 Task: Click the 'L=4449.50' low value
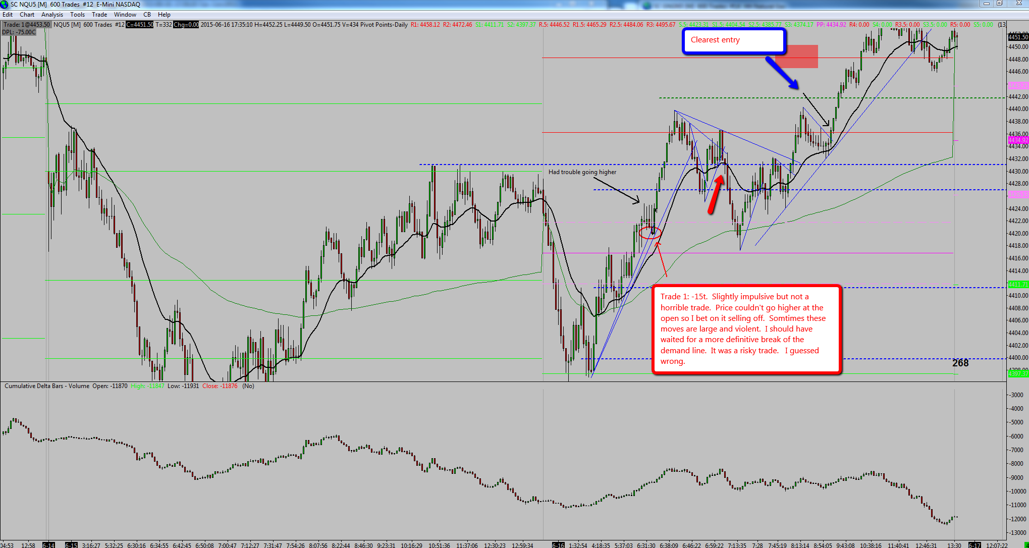(x=297, y=25)
